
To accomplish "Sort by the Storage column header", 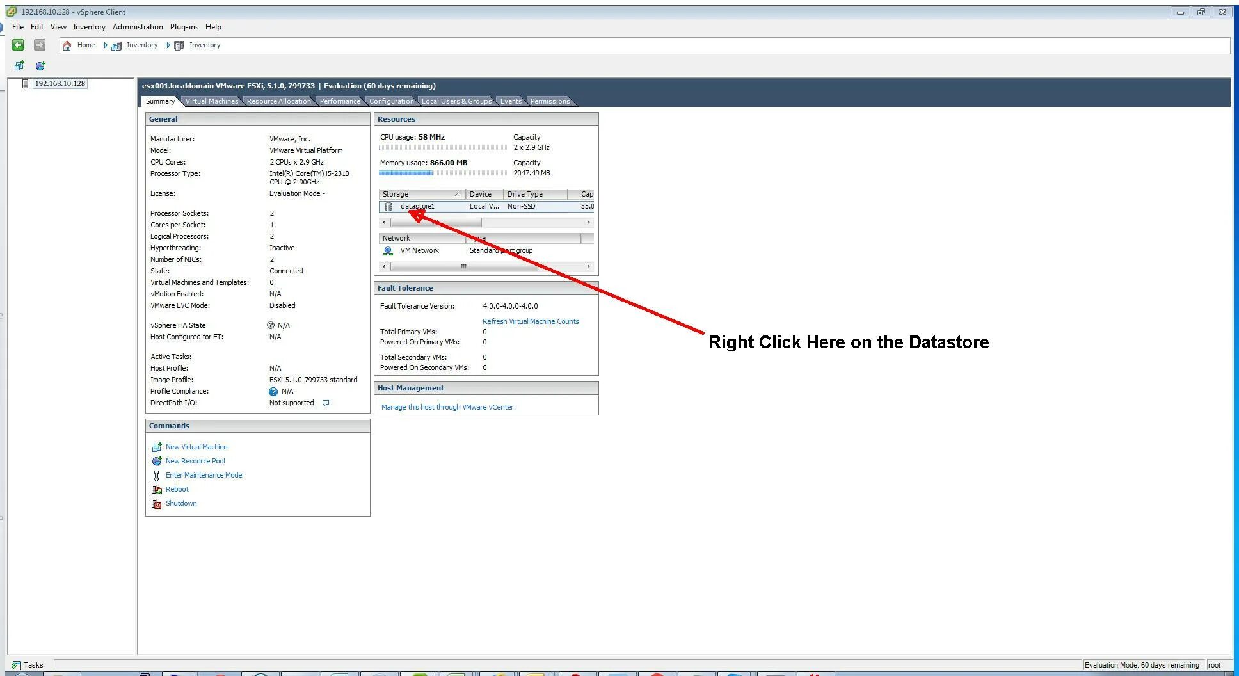I will point(422,195).
